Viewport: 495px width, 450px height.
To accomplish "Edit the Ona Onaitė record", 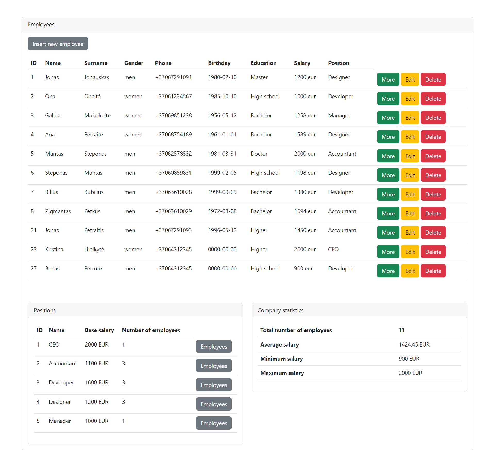I will tap(410, 98).
